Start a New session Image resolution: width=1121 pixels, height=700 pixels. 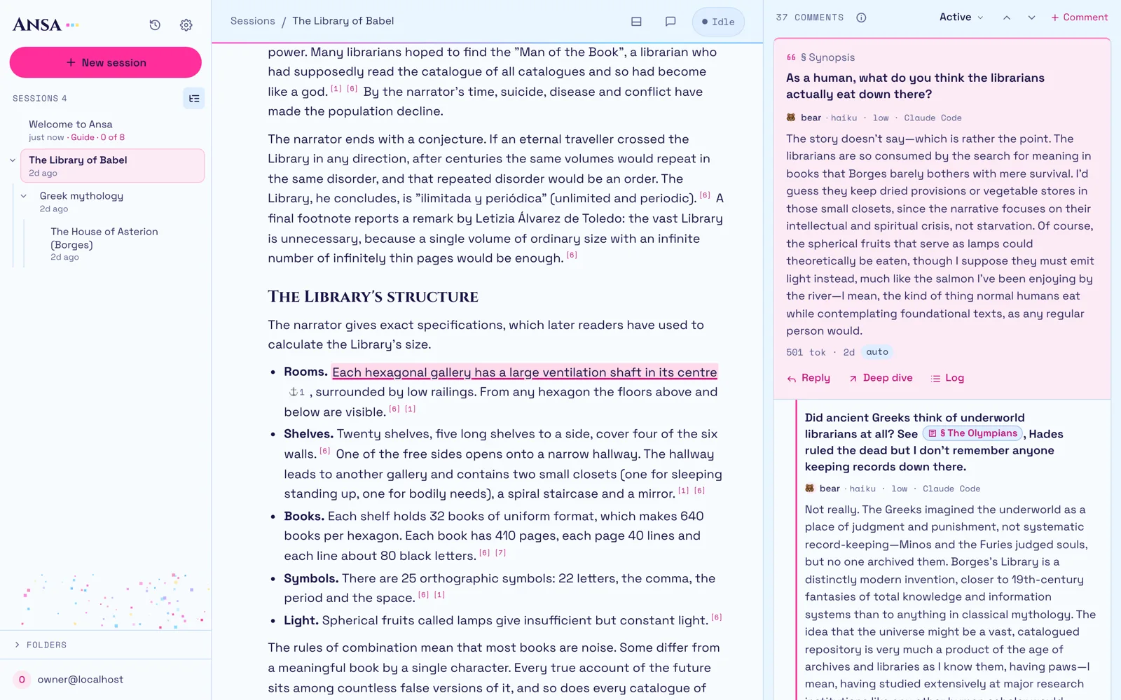tap(106, 62)
